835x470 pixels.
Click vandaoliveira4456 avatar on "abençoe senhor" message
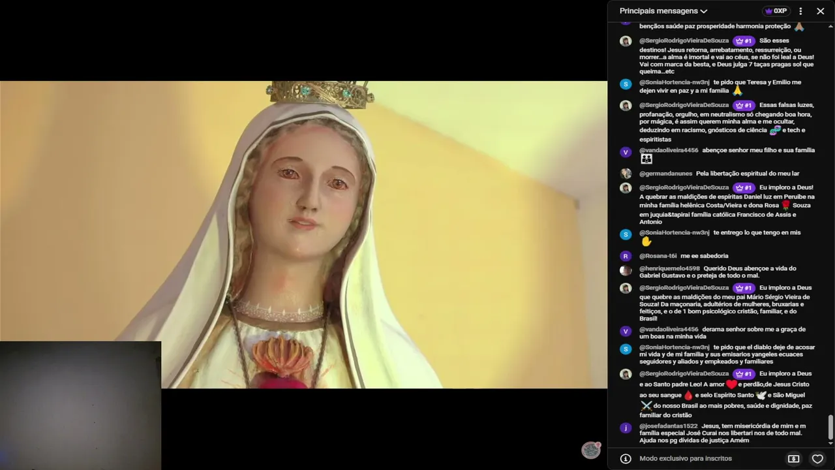[x=626, y=151]
